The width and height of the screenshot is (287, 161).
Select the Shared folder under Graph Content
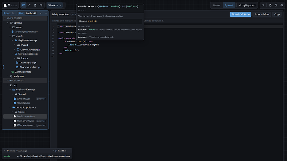(24, 45)
